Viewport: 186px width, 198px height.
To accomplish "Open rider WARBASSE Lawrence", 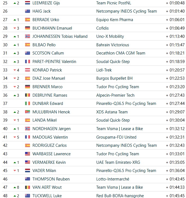I will coord(52,154).
